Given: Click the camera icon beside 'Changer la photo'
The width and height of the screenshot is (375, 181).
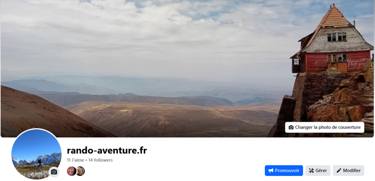Looking at the screenshot, I should tap(291, 128).
